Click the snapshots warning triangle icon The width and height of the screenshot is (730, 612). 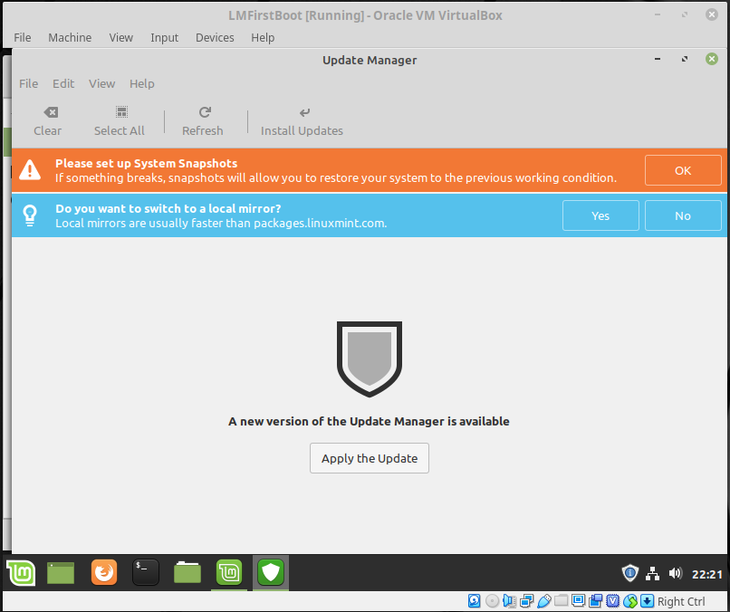30,170
